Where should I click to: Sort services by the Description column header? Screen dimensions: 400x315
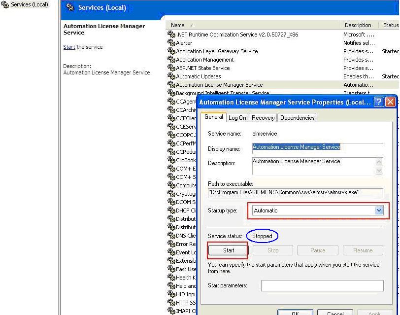358,25
